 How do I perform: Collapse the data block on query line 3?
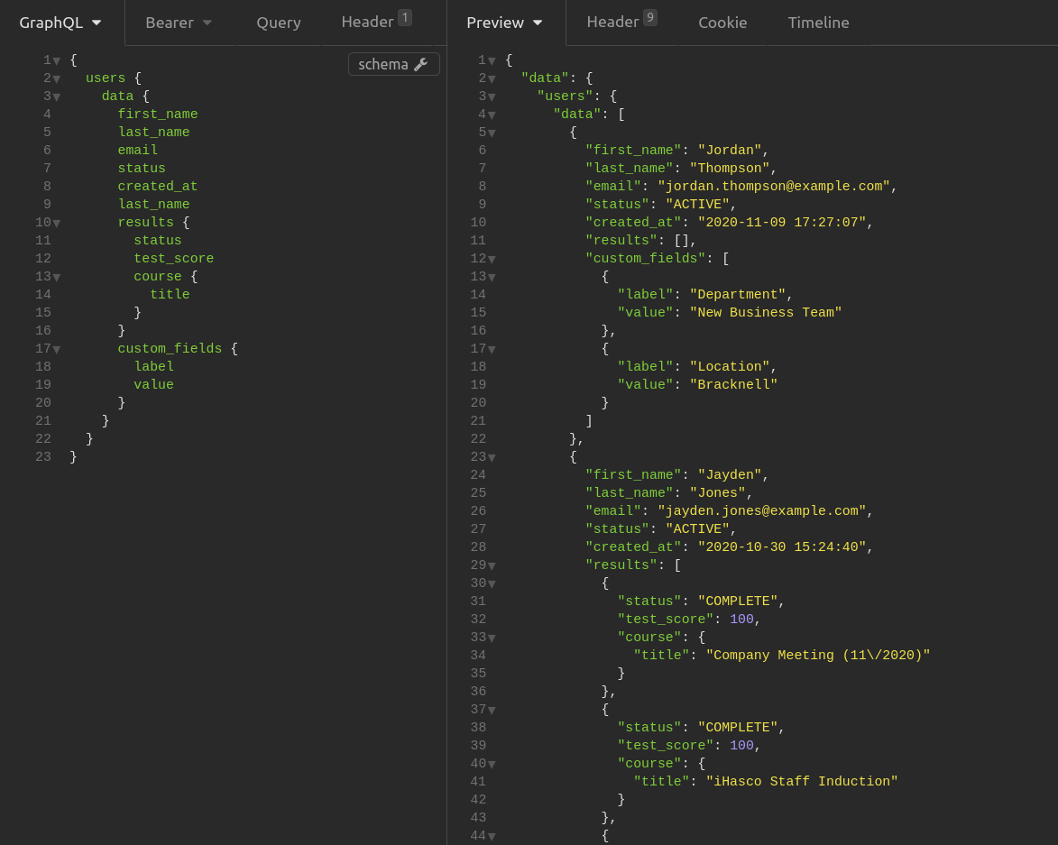tap(57, 97)
